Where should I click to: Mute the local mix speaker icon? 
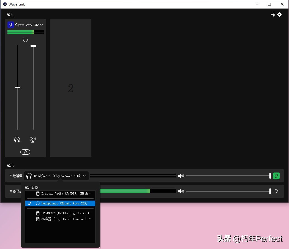point(181,176)
